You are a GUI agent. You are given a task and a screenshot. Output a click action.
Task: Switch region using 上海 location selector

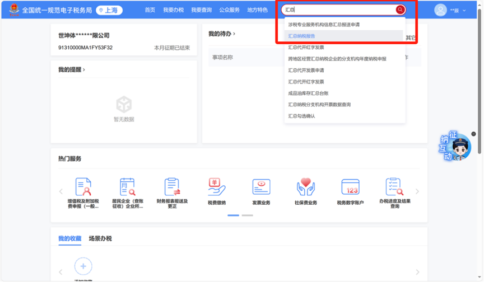point(109,10)
